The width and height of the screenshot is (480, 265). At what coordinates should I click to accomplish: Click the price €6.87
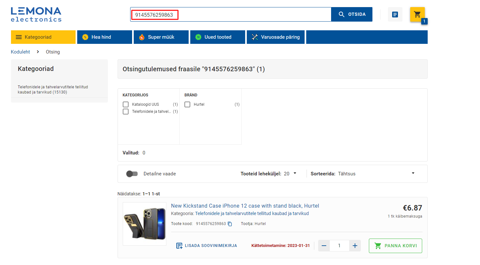(412, 208)
